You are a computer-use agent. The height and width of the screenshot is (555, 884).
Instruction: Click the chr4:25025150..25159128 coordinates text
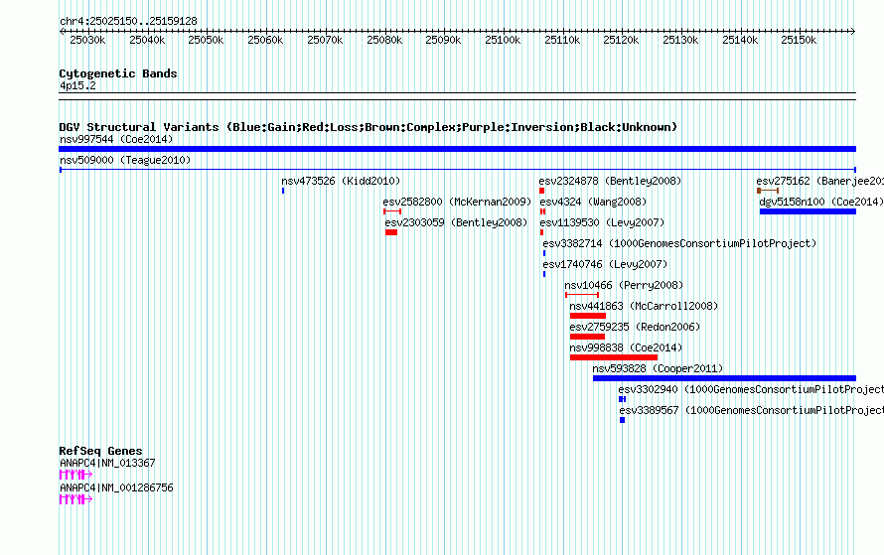[128, 21]
